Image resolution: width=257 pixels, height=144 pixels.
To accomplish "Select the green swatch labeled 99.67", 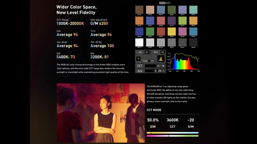I will click(150, 31).
